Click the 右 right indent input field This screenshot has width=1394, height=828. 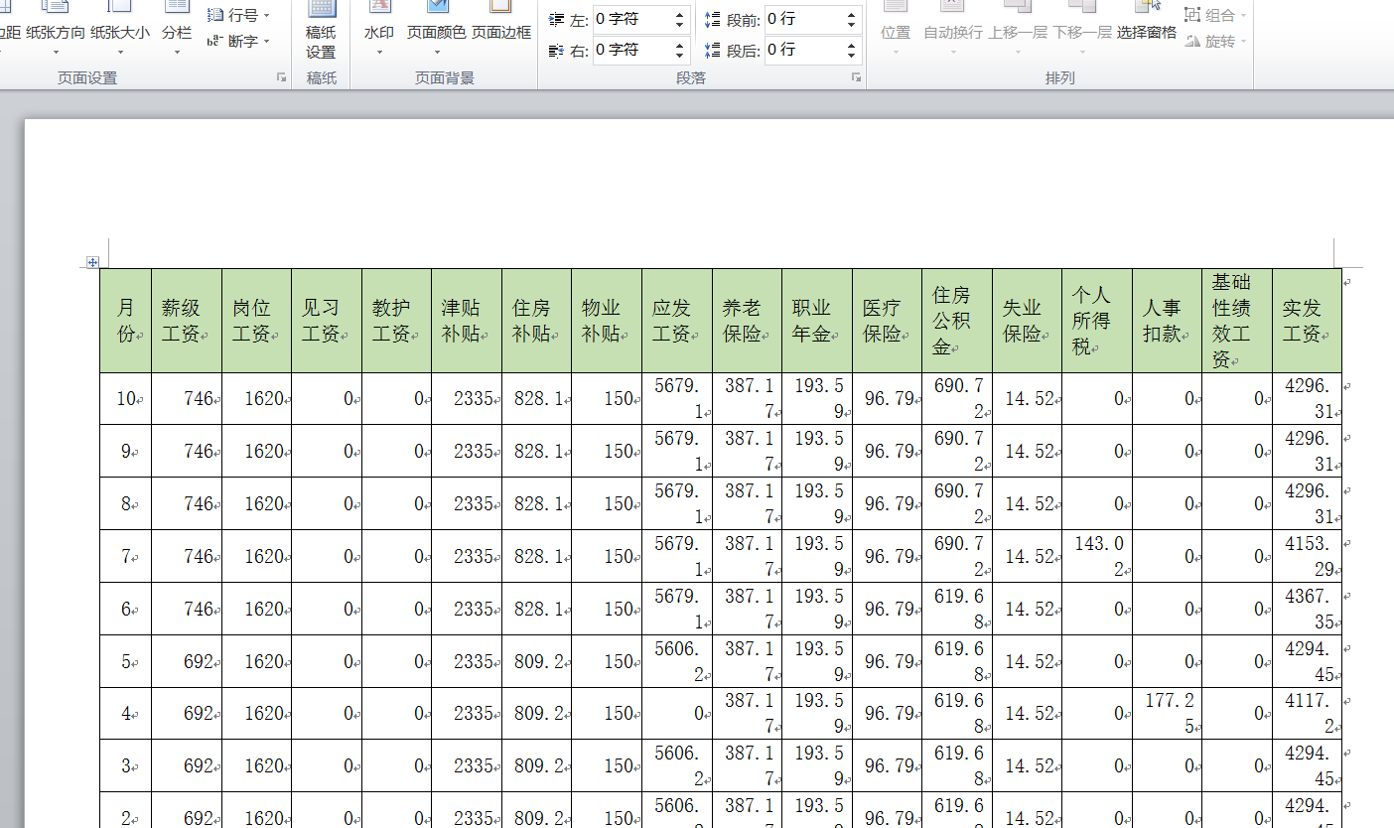click(632, 50)
